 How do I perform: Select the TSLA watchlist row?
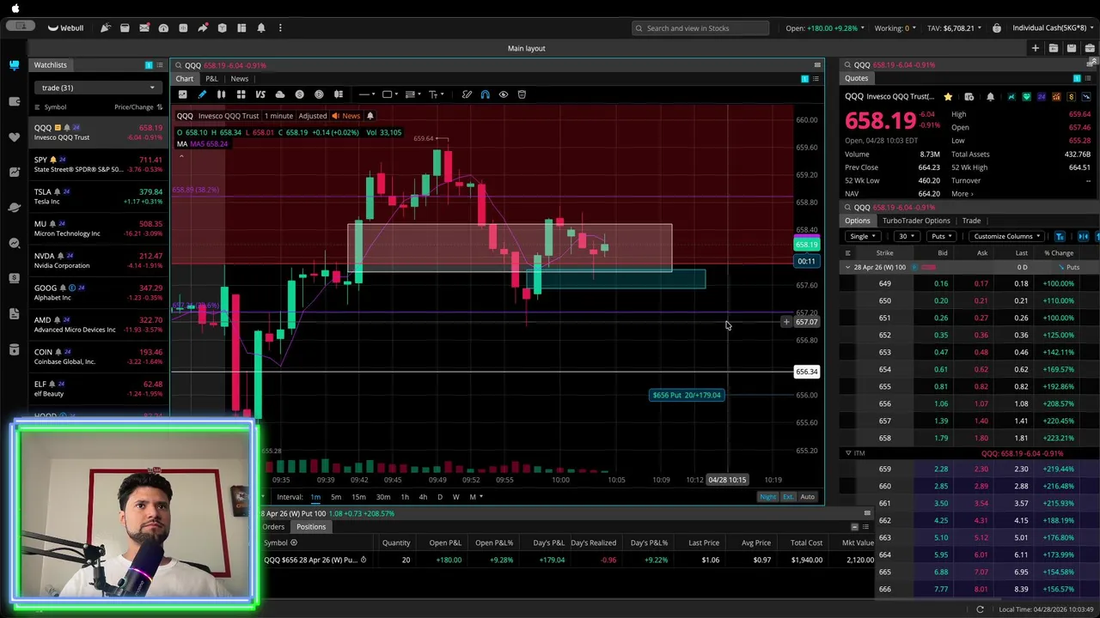tap(97, 197)
